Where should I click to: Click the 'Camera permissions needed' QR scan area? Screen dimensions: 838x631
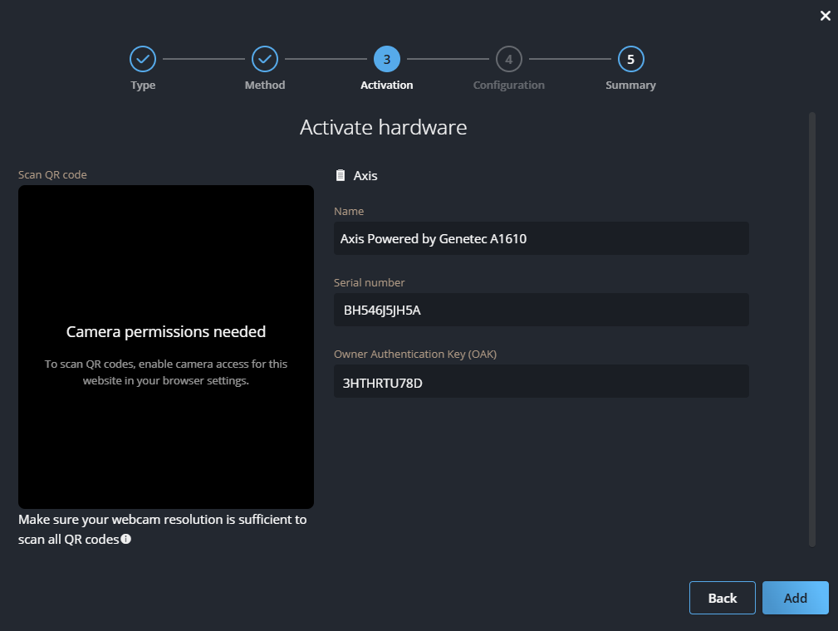[166, 346]
